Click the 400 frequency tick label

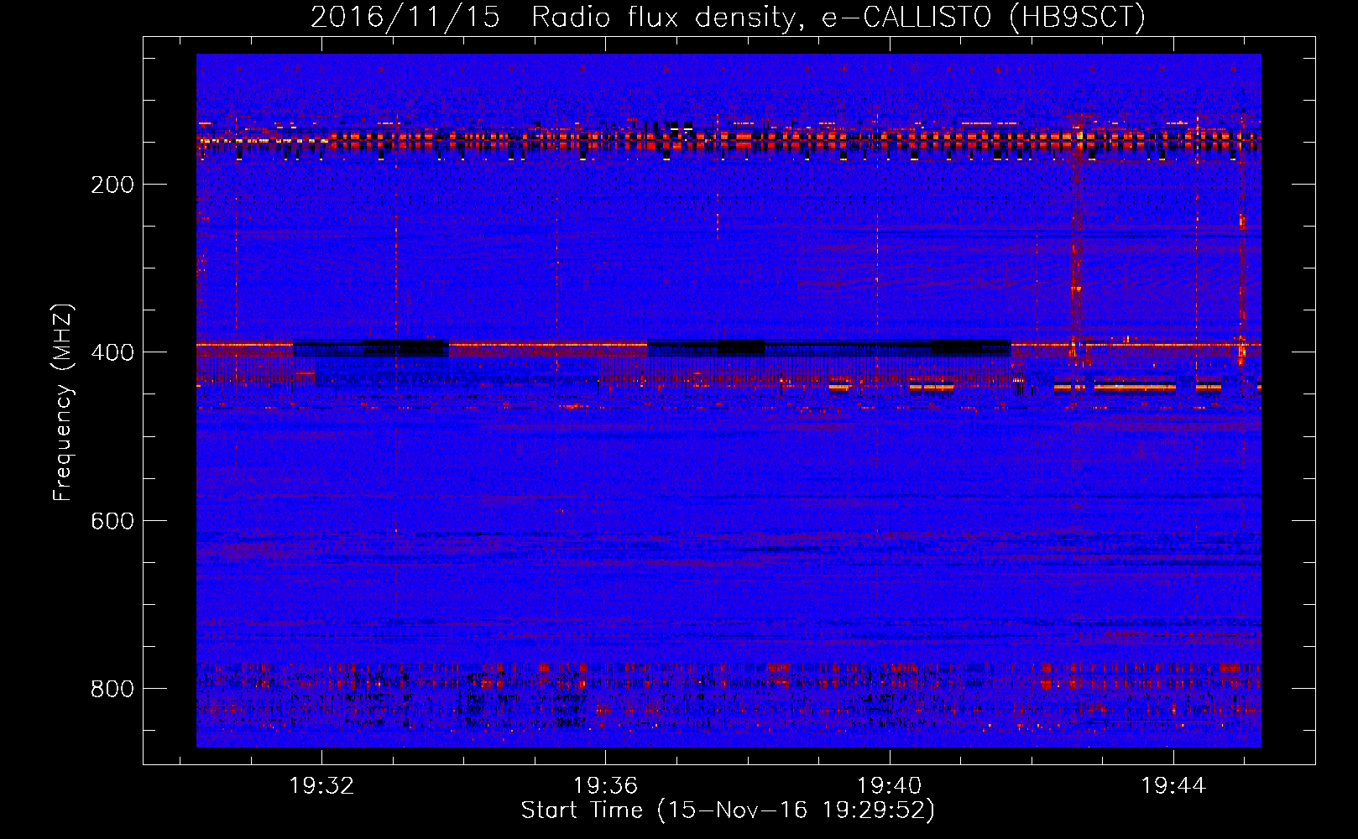[112, 352]
